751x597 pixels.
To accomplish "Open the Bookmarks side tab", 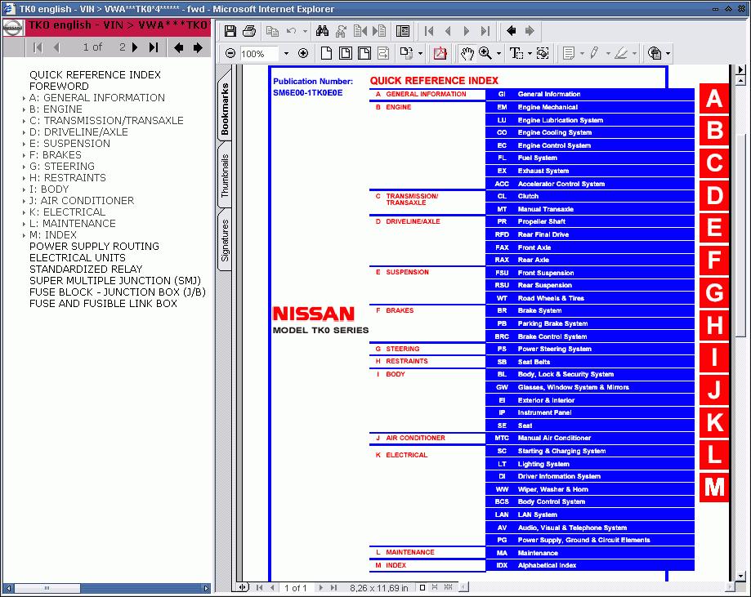I will 225,108.
